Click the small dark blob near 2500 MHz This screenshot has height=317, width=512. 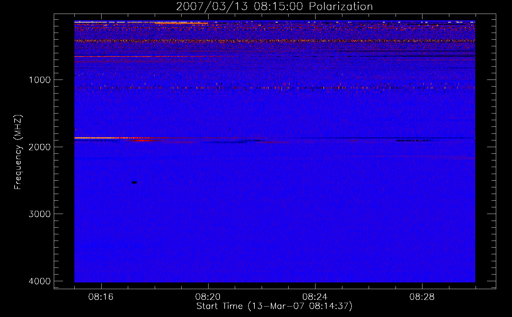pos(134,182)
